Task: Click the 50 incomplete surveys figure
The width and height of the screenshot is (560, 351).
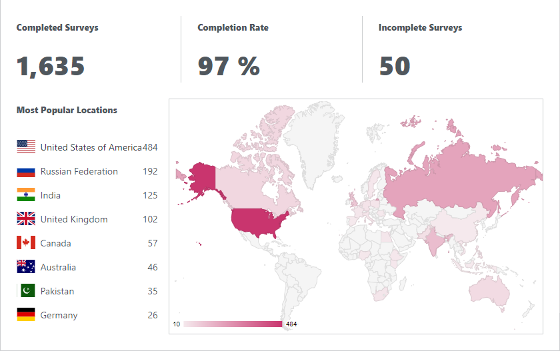Action: coord(395,67)
